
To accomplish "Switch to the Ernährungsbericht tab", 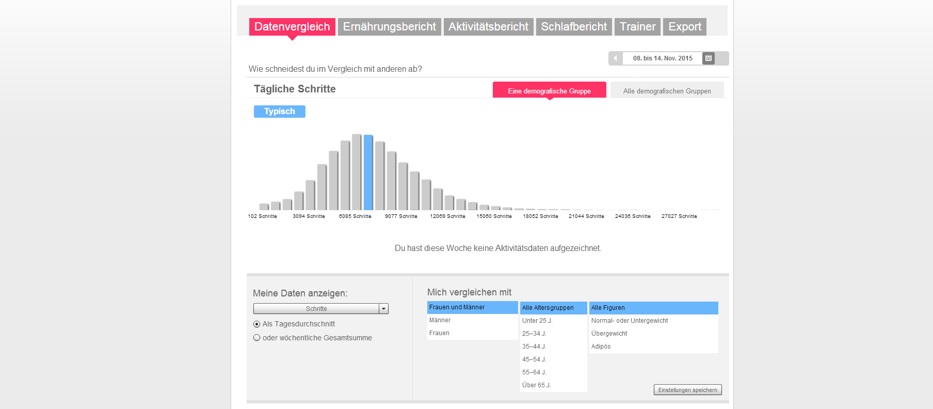I will point(389,27).
